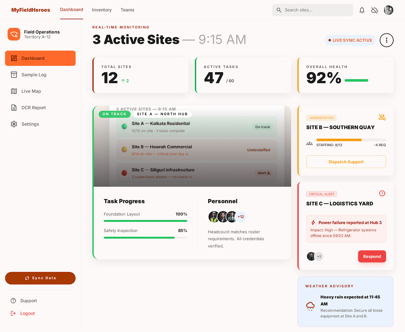Open Live Map from sidebar

[x=40, y=91]
